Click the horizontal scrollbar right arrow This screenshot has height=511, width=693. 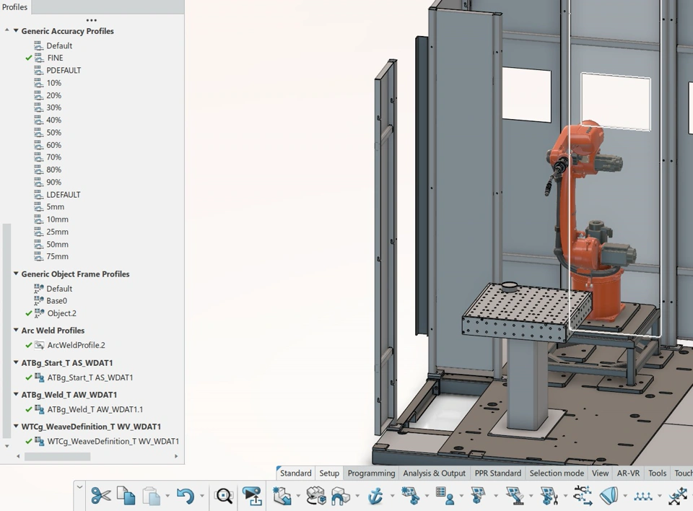tap(176, 456)
